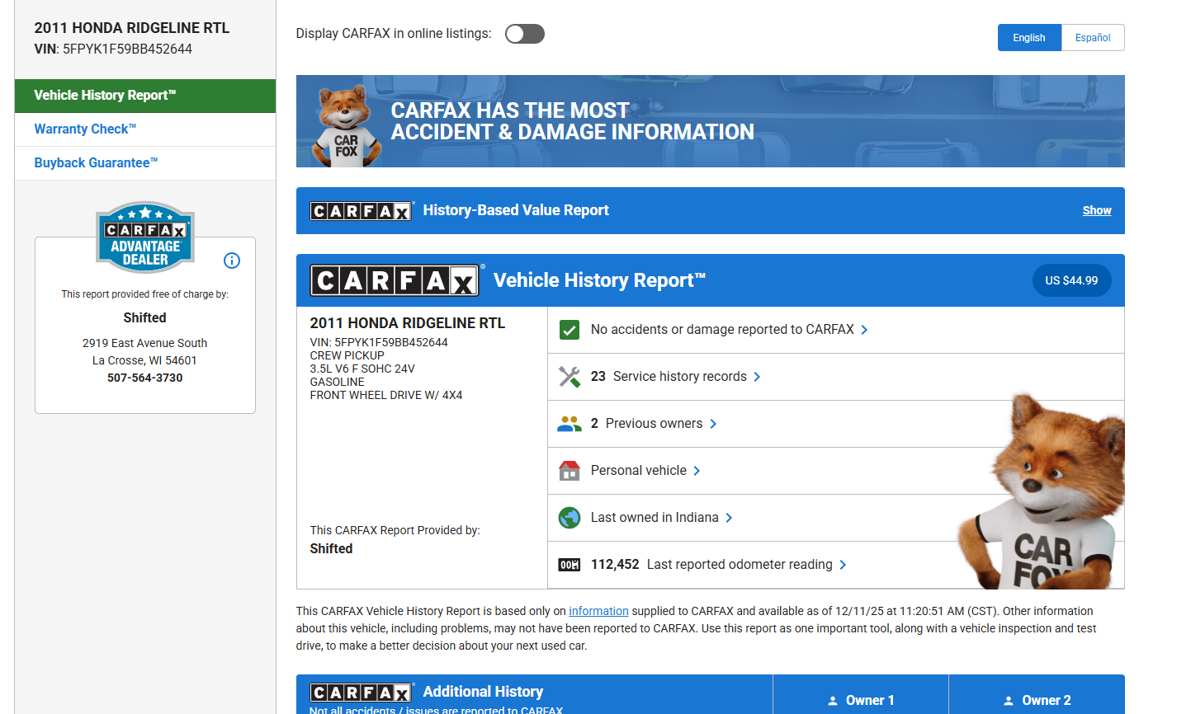Toggle Display CARFAX in online listings switch

click(525, 34)
